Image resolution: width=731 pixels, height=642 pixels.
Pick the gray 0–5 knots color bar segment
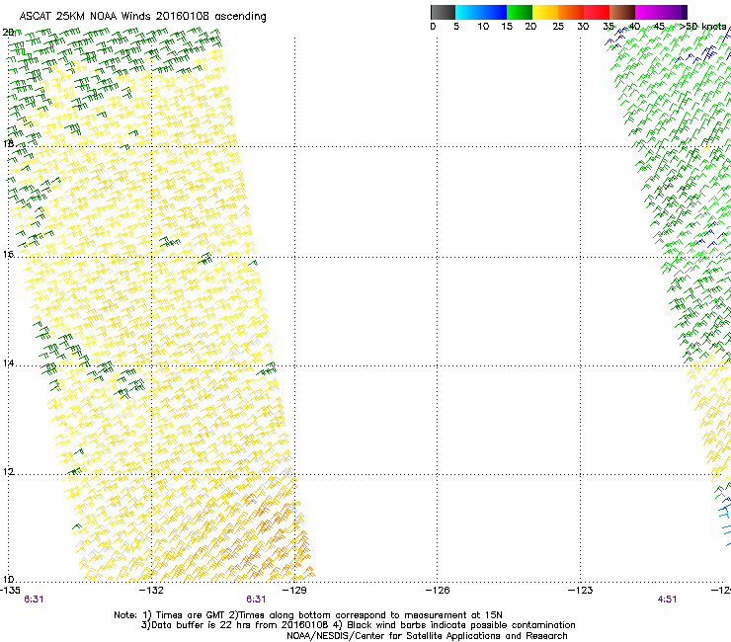coord(443,12)
